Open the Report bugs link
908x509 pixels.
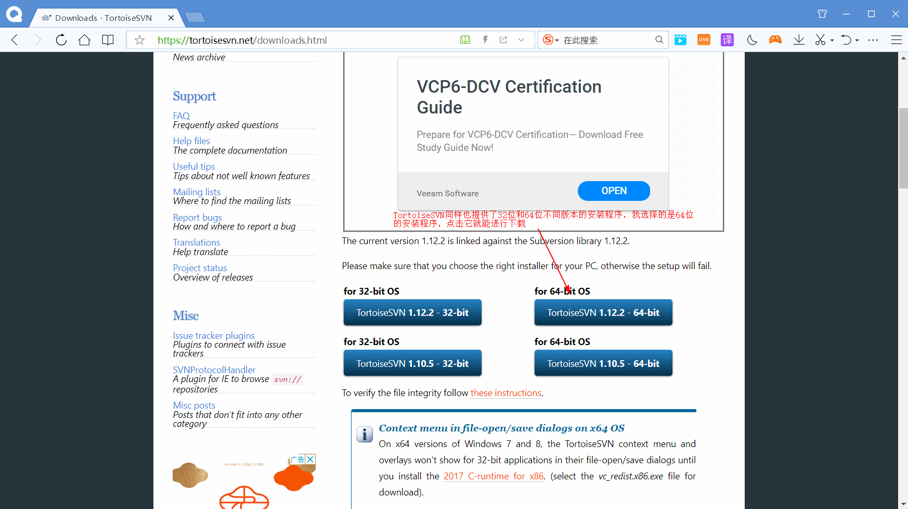(x=197, y=217)
